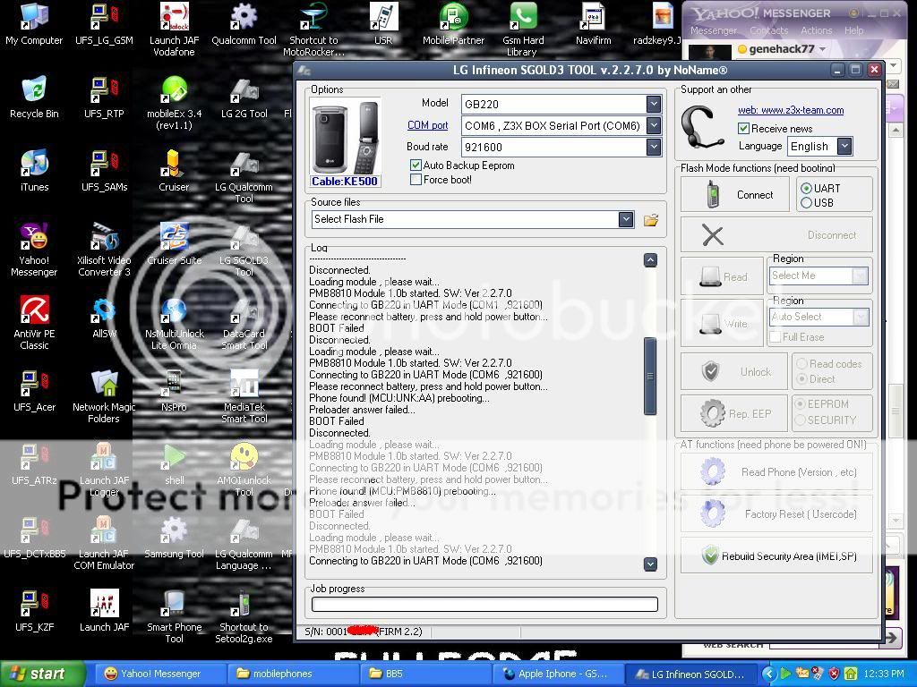Open Gsm Hard Library shortcut
Screen dimensions: 917x687
coord(523,30)
